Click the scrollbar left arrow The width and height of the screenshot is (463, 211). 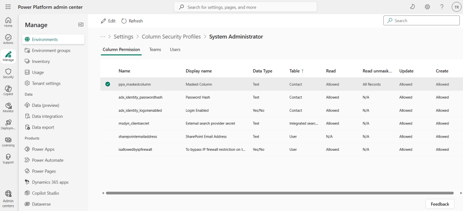[x=103, y=193]
